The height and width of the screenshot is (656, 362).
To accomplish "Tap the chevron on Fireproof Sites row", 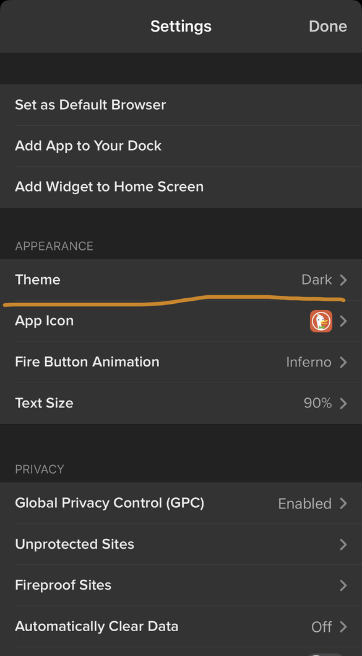I will tap(343, 585).
